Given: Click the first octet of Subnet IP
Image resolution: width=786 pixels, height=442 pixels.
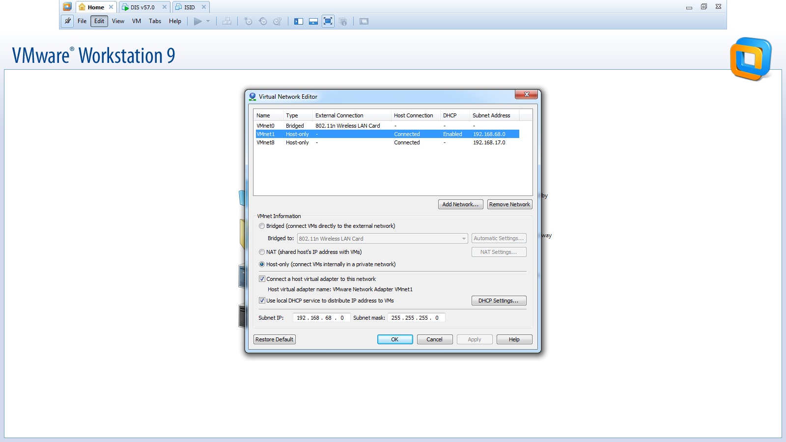Looking at the screenshot, I should coord(301,318).
